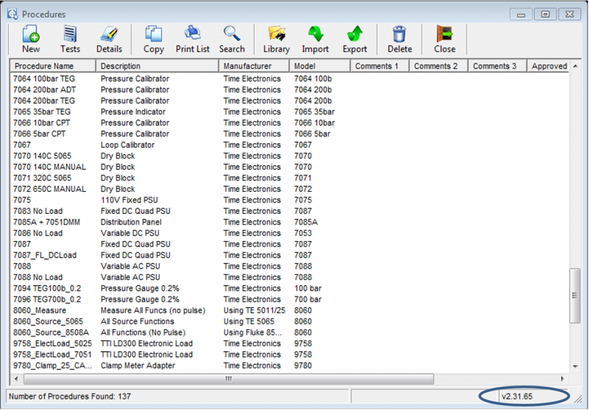Image resolution: width=589 pixels, height=410 pixels.
Task: Sort by Manufacturer column header
Action: click(247, 66)
